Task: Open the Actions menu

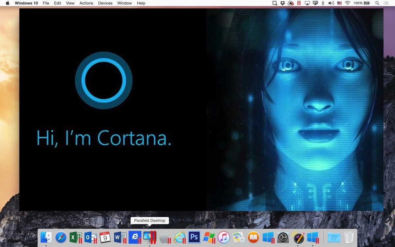Action: point(86,3)
